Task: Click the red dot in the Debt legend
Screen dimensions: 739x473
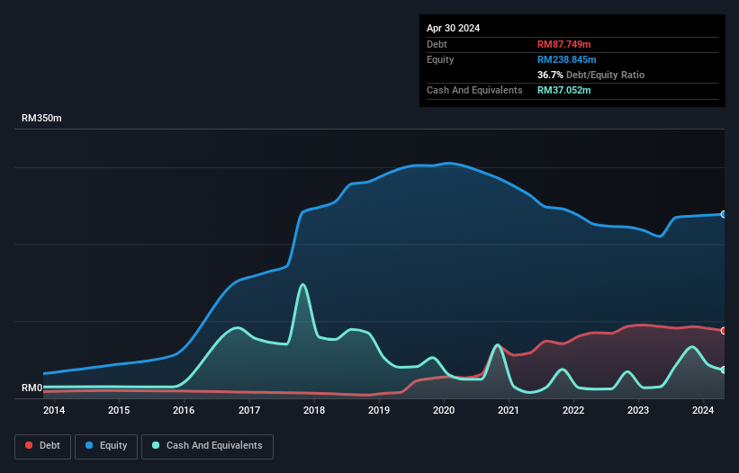Action: click(x=30, y=446)
